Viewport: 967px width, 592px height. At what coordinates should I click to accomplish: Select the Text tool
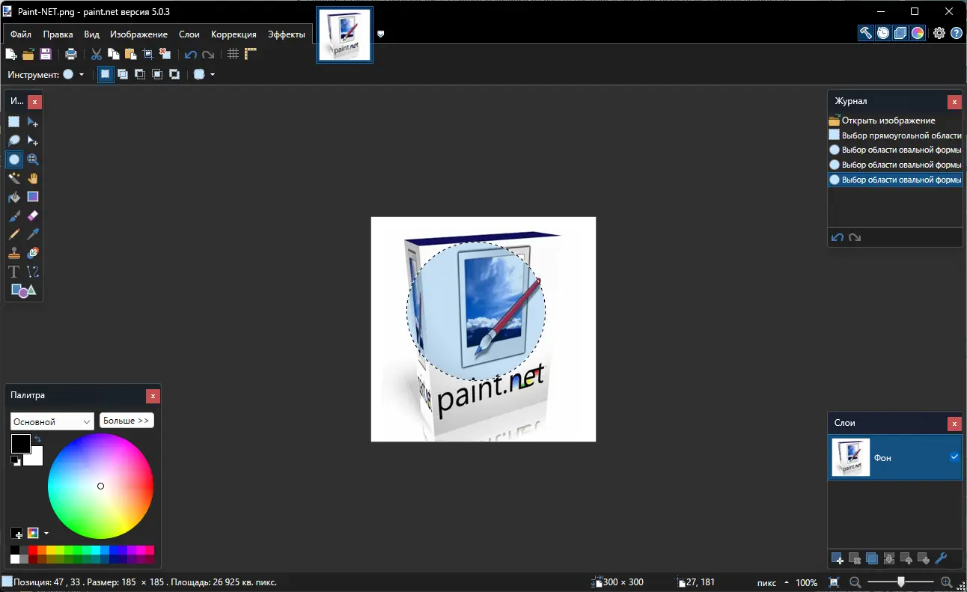14,272
